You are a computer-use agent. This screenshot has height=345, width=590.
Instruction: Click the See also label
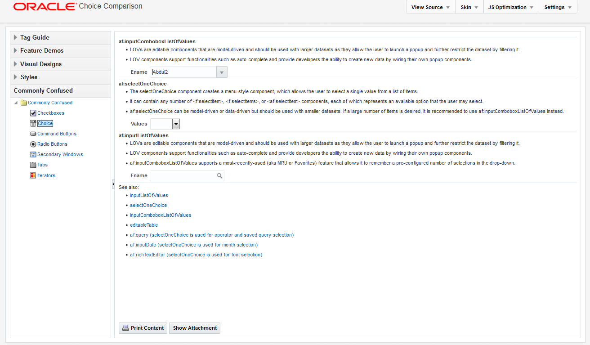coord(129,187)
